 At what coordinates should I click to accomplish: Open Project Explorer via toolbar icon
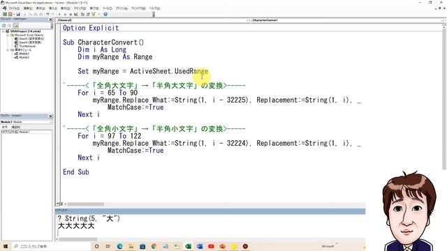82,14
